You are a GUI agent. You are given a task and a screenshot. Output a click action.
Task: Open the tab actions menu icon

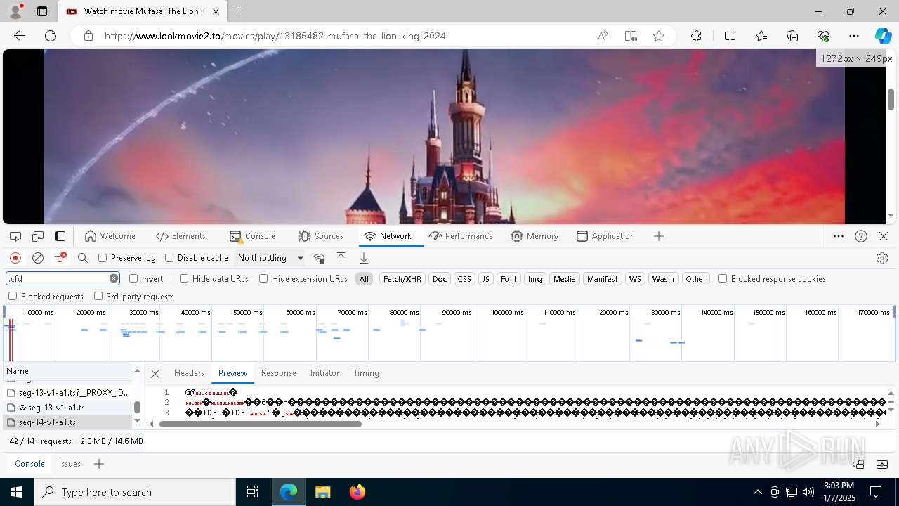point(42,11)
